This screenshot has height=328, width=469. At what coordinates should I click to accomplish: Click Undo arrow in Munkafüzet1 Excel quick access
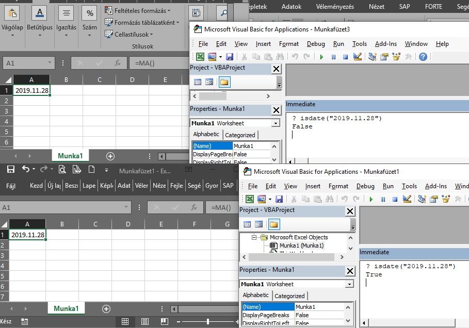(26, 169)
